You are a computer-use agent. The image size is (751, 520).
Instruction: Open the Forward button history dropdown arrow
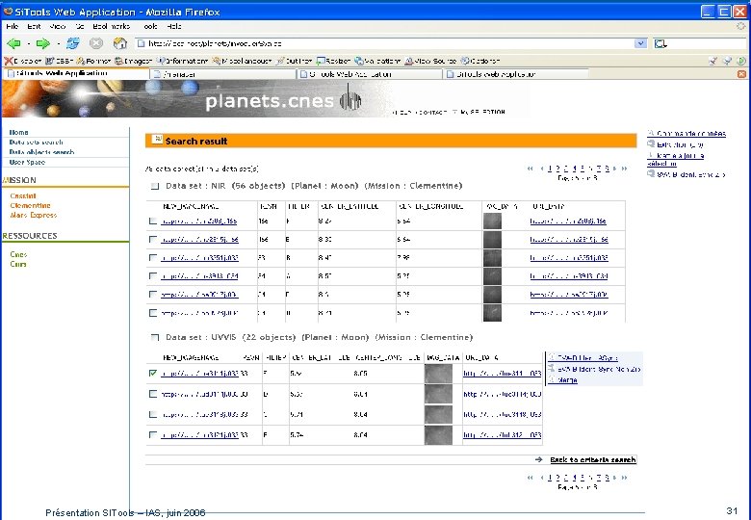(59, 44)
